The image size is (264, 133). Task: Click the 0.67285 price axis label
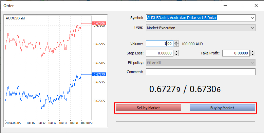coord(99,63)
